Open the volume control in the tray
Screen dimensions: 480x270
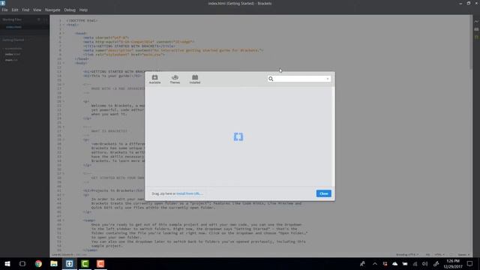pos(425,263)
